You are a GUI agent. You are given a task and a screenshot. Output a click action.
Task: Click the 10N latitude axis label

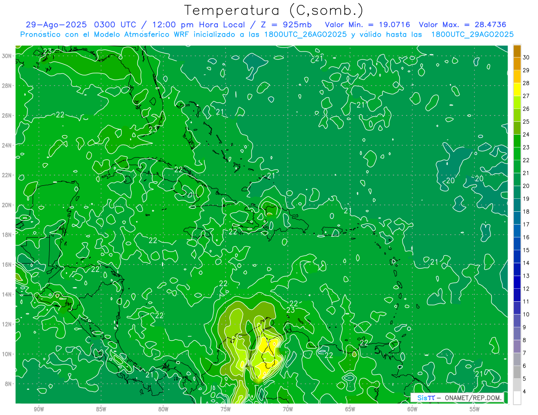[x=7, y=354]
